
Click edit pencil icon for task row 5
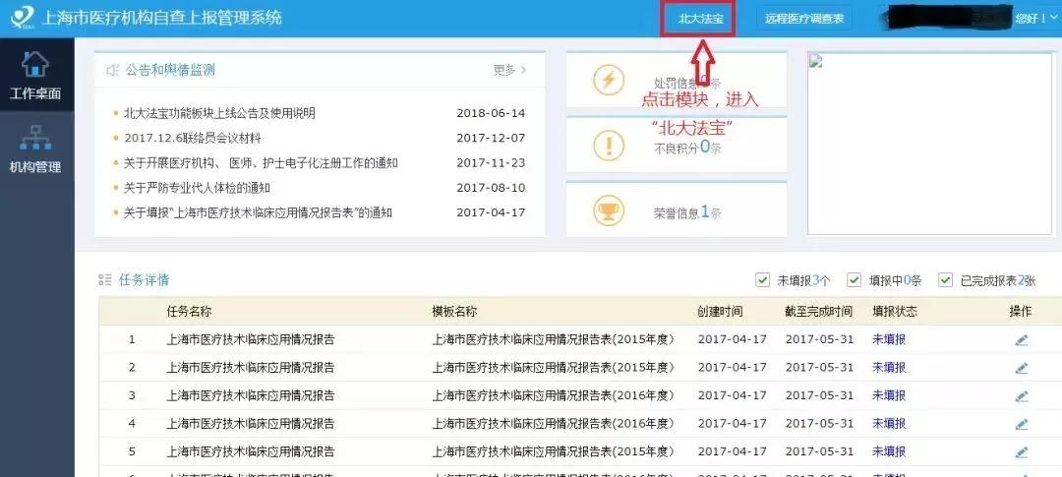pos(1021,451)
